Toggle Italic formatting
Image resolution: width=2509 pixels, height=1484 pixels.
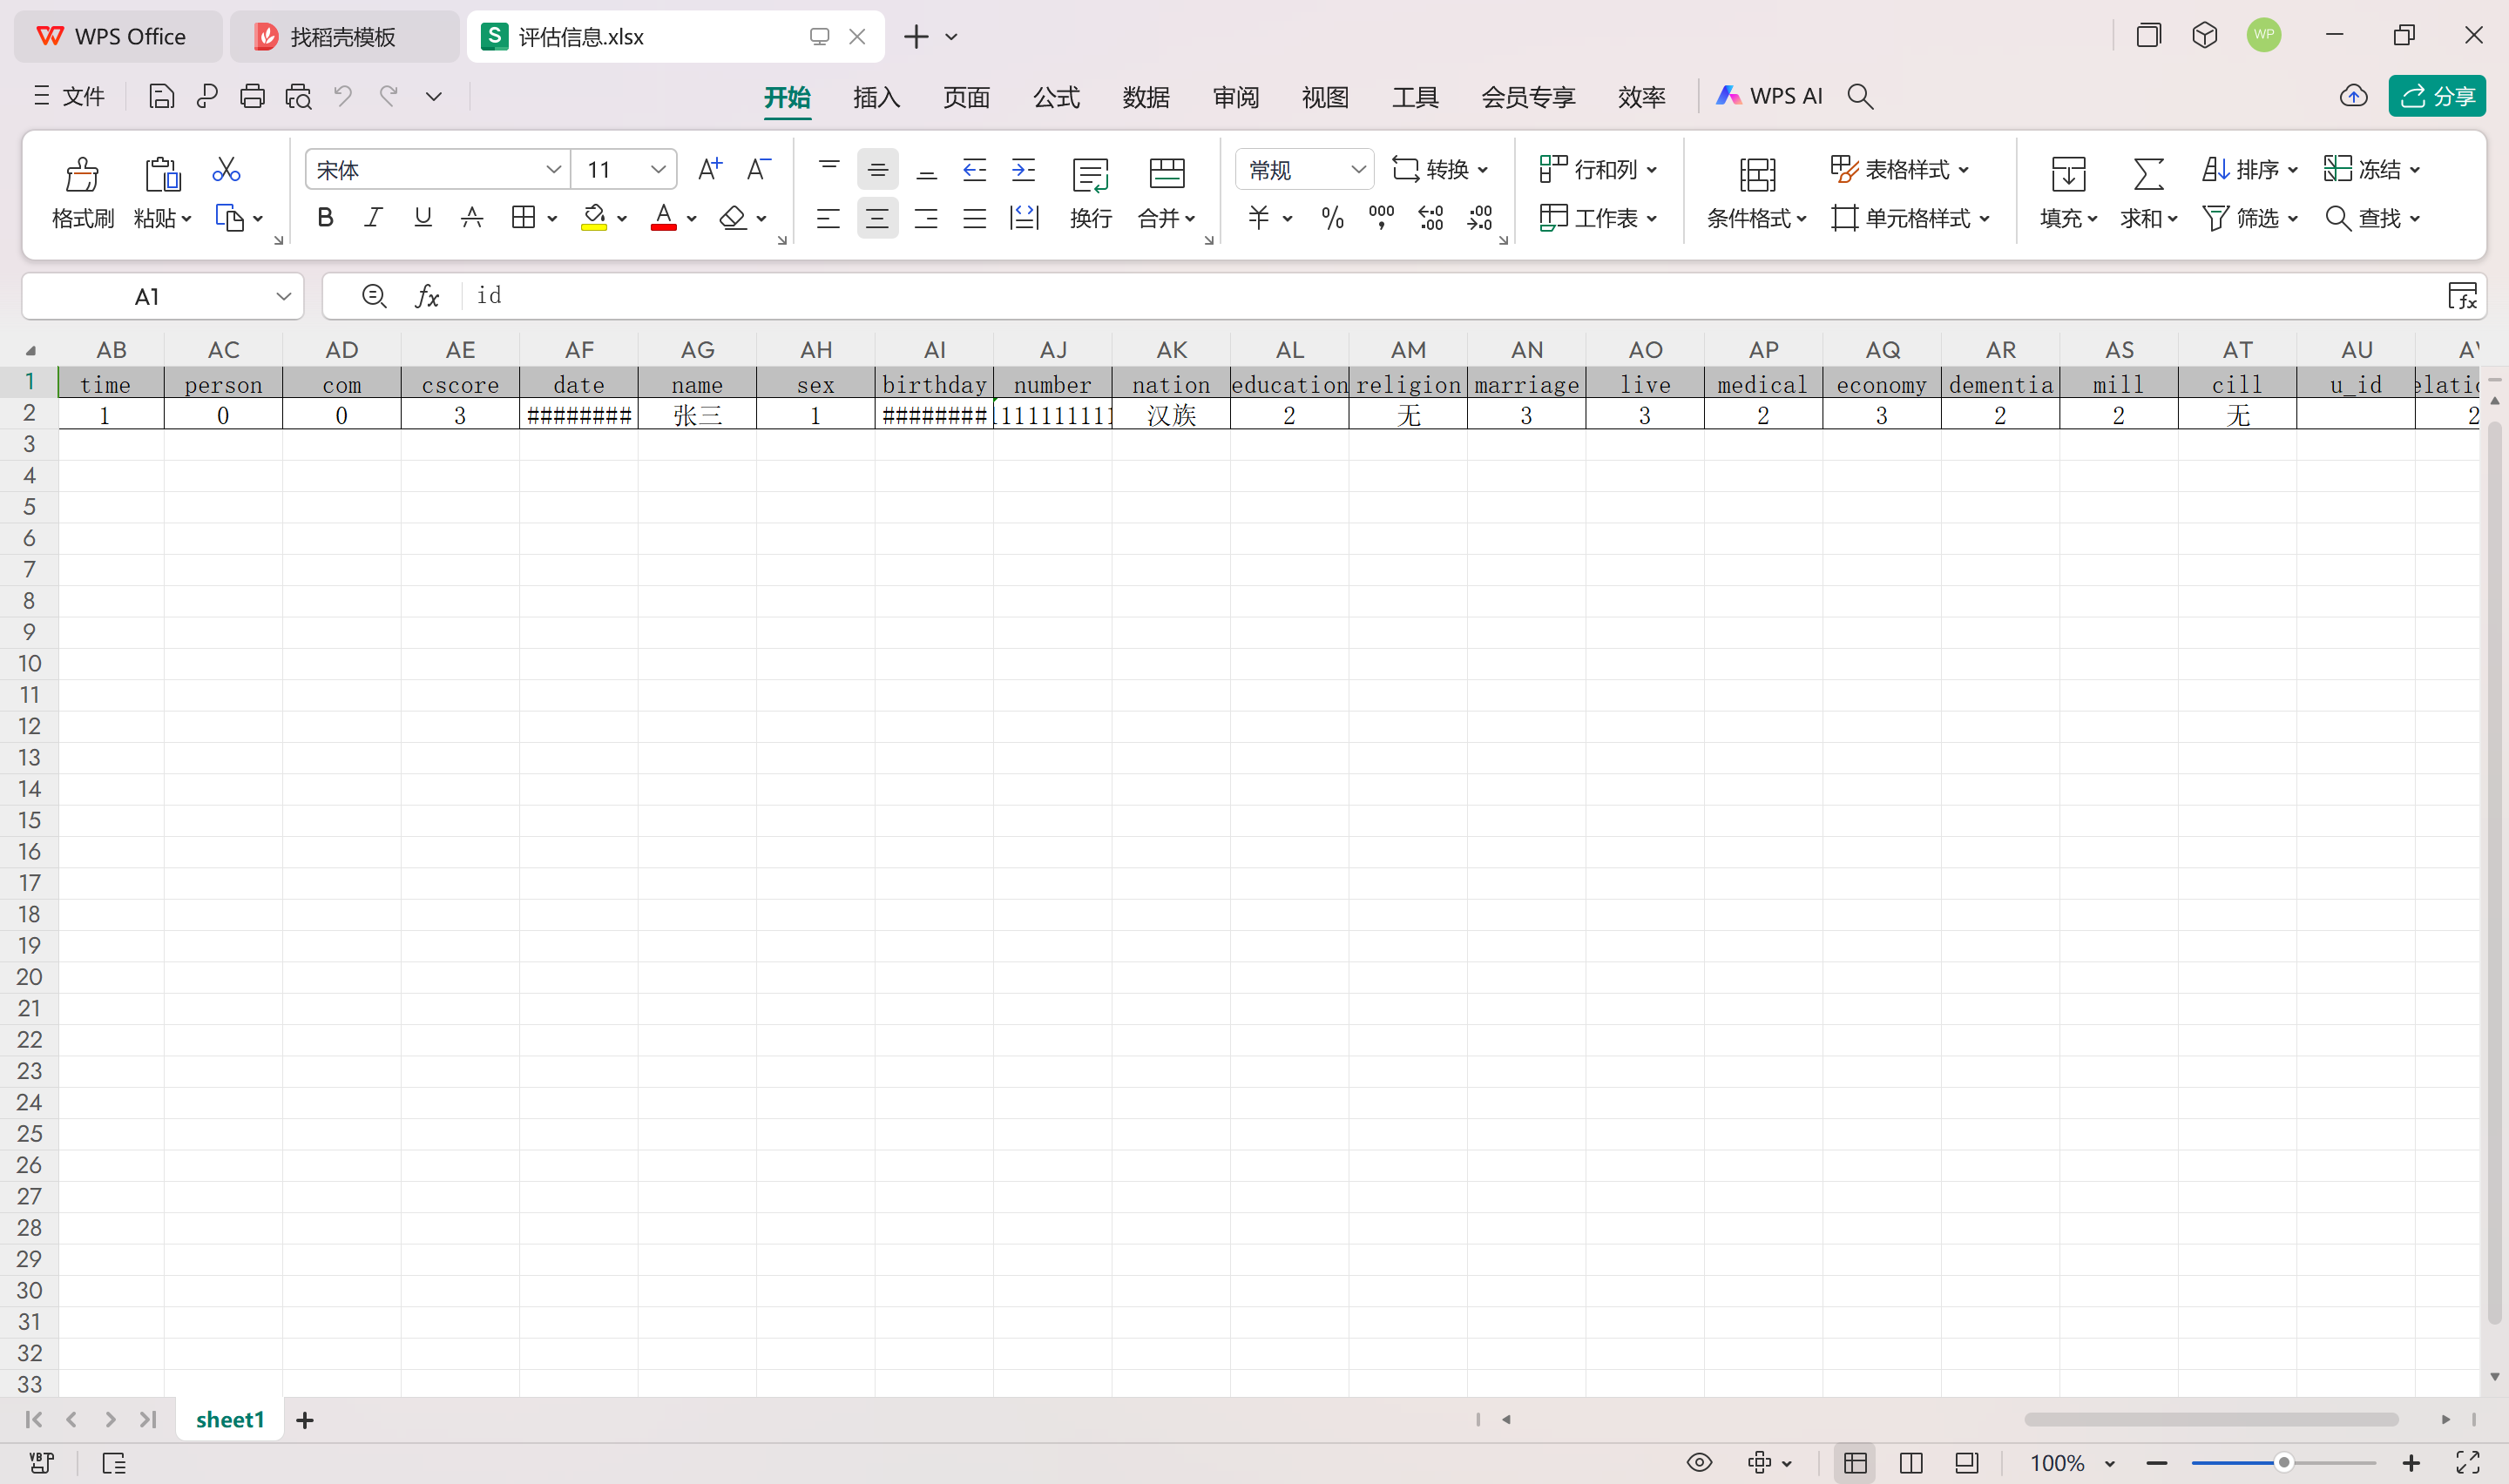click(x=373, y=217)
